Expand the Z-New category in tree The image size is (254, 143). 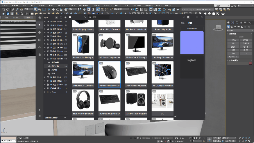45,92
